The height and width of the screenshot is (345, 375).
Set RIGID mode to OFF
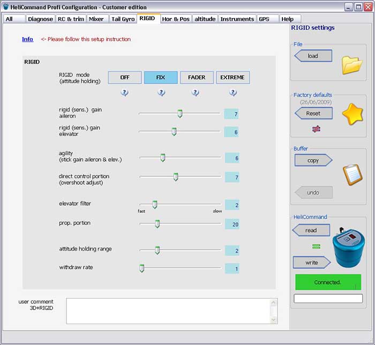coord(125,78)
